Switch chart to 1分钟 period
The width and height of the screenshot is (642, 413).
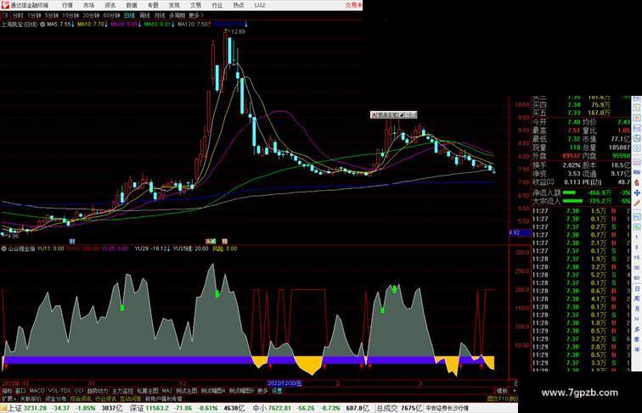(x=34, y=15)
